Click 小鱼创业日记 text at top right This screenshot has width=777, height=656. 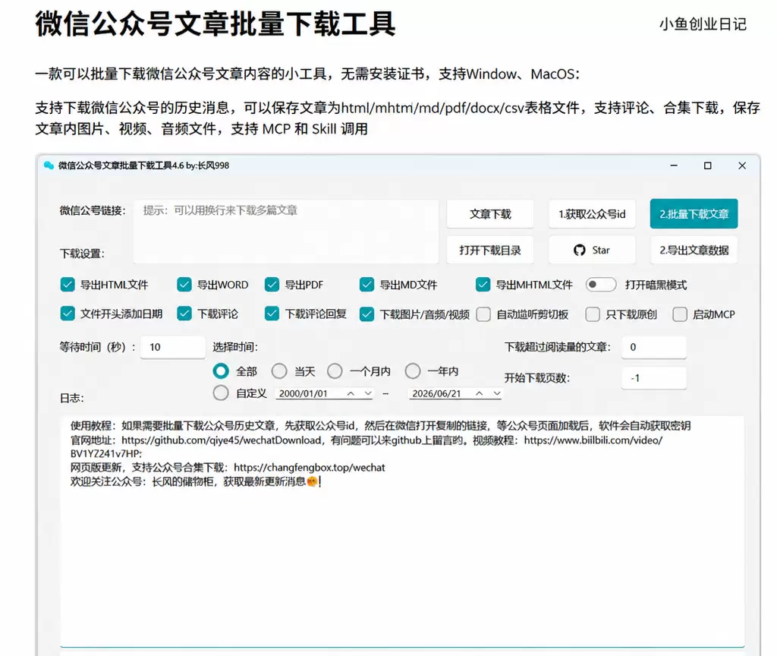703,24
